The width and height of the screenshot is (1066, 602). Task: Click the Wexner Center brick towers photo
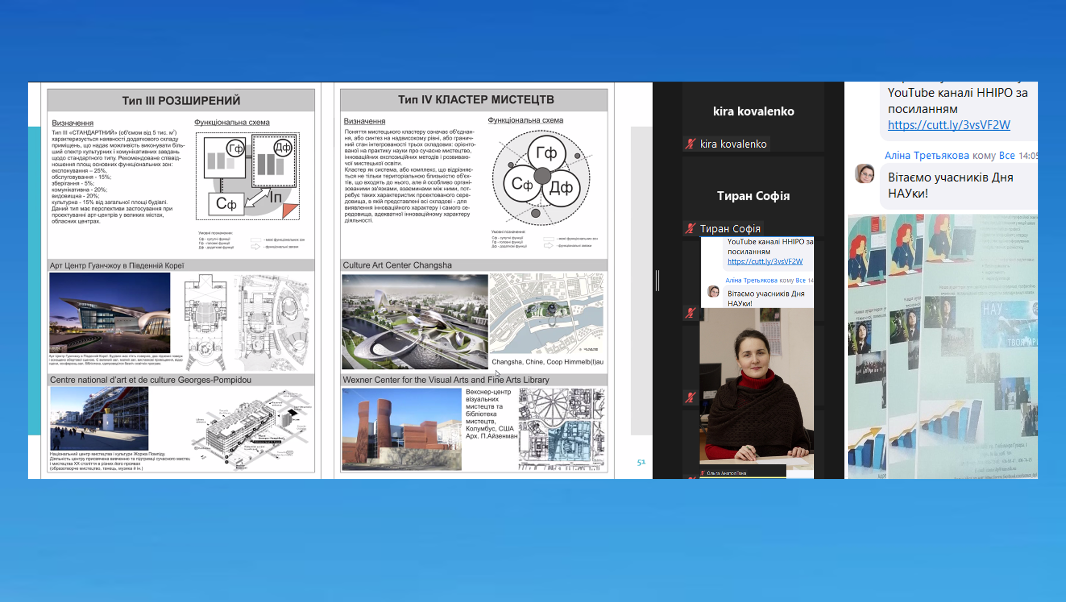(x=401, y=429)
